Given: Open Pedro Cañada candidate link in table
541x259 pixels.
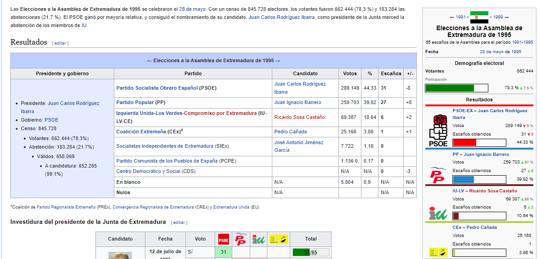Looking at the screenshot, I should point(290,132).
